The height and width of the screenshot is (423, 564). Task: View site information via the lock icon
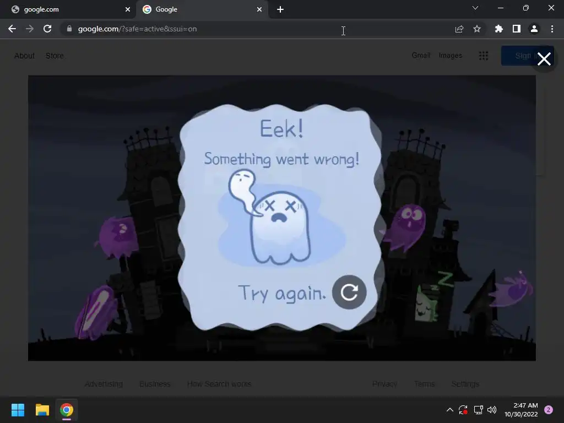(69, 29)
